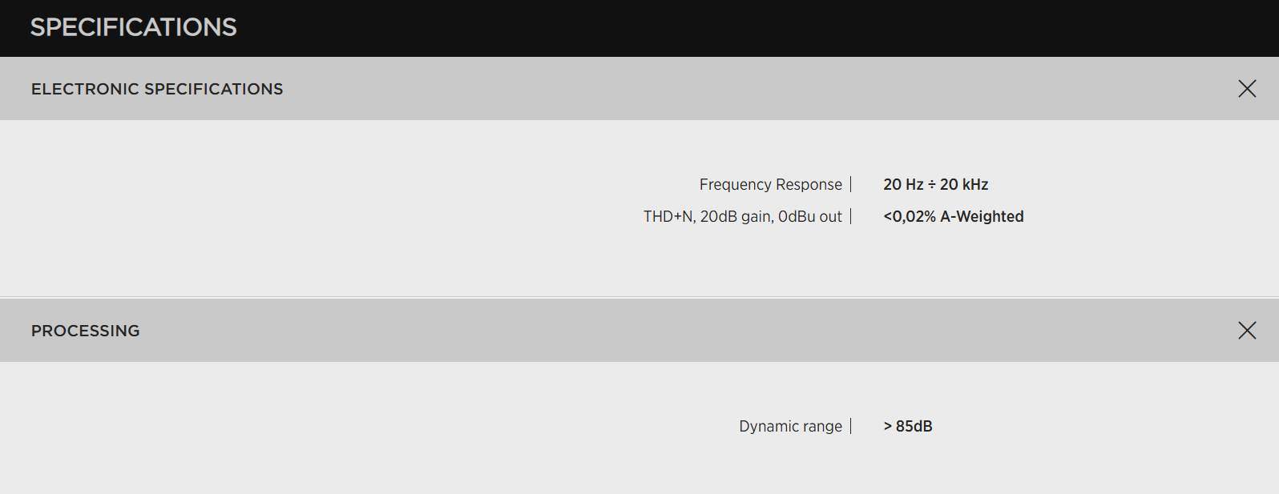Click the divider bar after THD+N label
The width and height of the screenshot is (1279, 494).
click(851, 217)
